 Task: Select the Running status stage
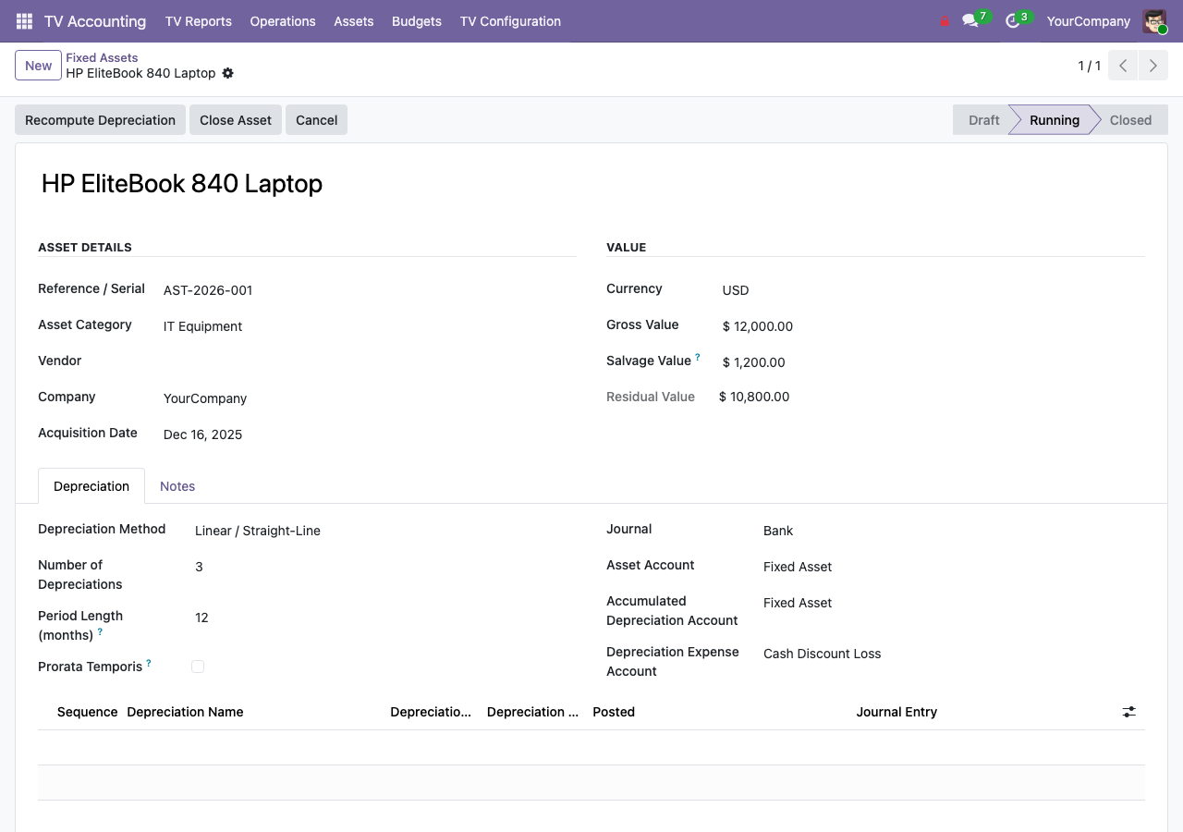pos(1055,120)
